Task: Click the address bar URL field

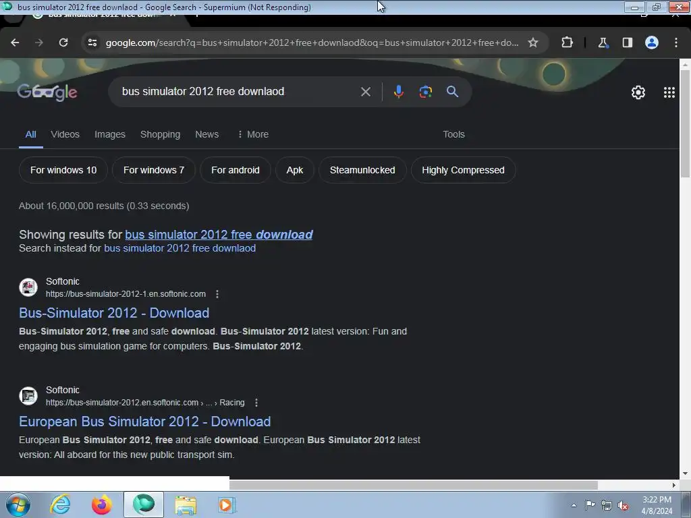Action: pos(312,42)
